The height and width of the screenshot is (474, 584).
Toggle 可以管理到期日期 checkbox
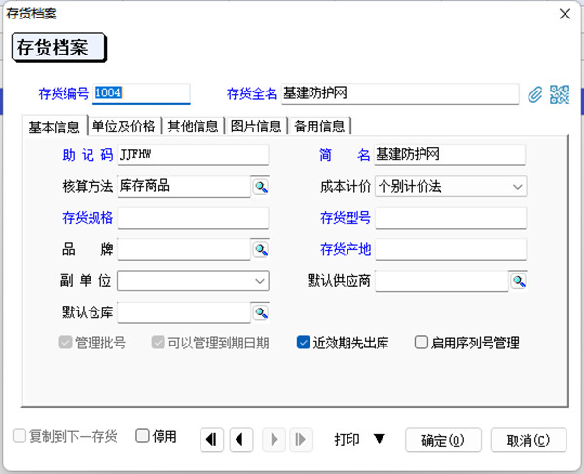pyautogui.click(x=158, y=342)
